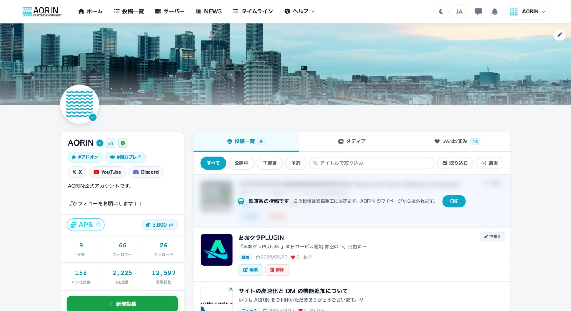Switch to the メディア tab
The image size is (571, 311).
click(352, 141)
